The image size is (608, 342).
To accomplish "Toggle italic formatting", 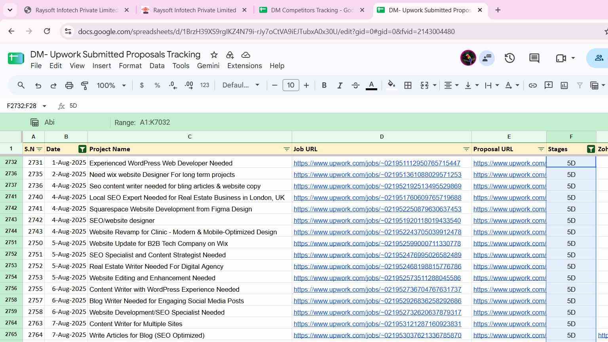I will pos(340,85).
